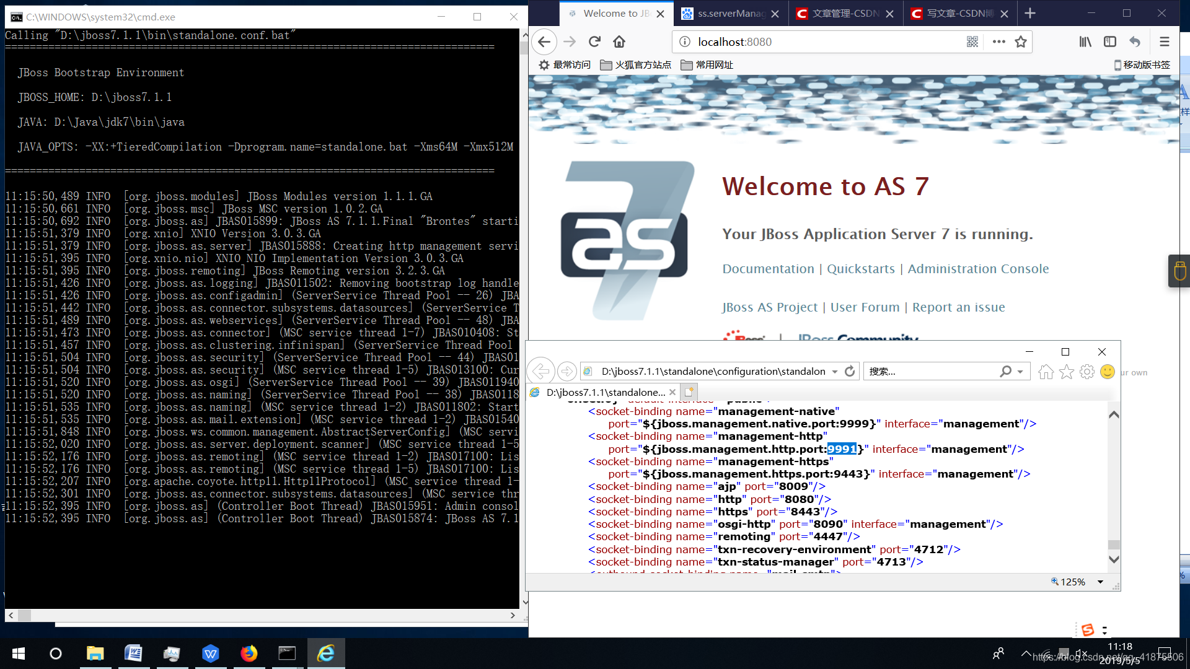Open the Firefox home page

coord(619,42)
